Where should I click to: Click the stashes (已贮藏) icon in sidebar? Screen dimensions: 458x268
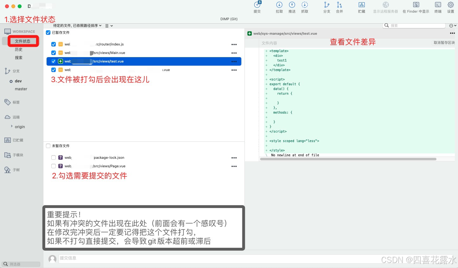8,140
